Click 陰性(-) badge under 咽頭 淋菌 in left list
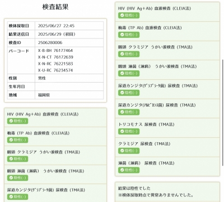 click(x=18, y=178)
